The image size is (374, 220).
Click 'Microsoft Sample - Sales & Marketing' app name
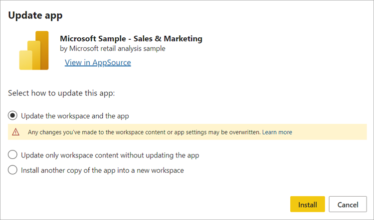click(x=131, y=38)
